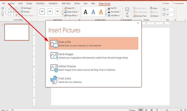Image resolution: width=187 pixels, height=111 pixels.
Task: Open the Review tab
Action: (77, 3)
